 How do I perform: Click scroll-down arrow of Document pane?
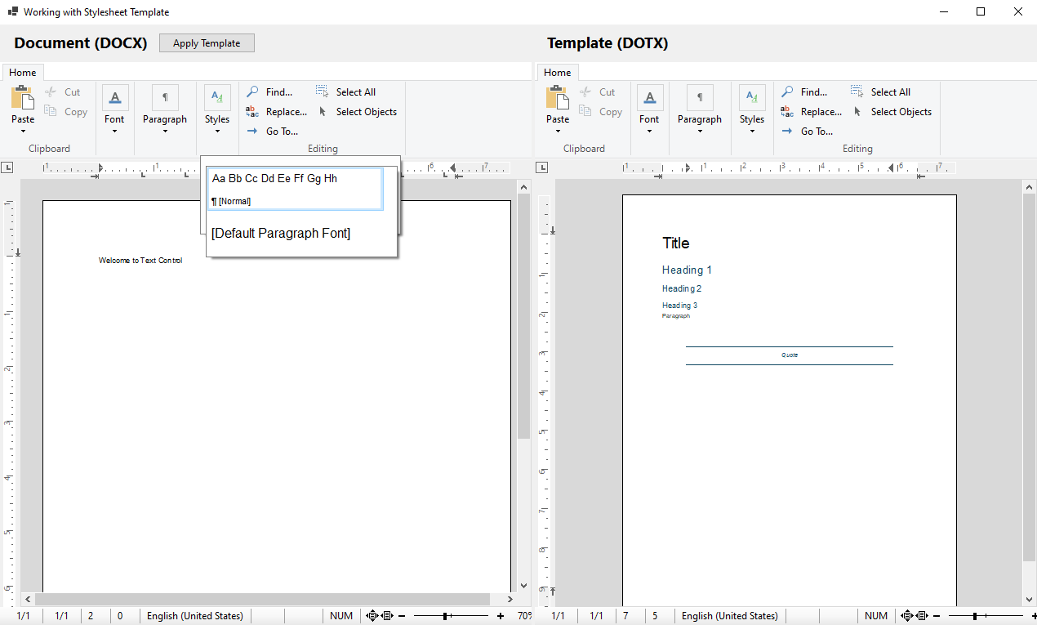pyautogui.click(x=524, y=586)
